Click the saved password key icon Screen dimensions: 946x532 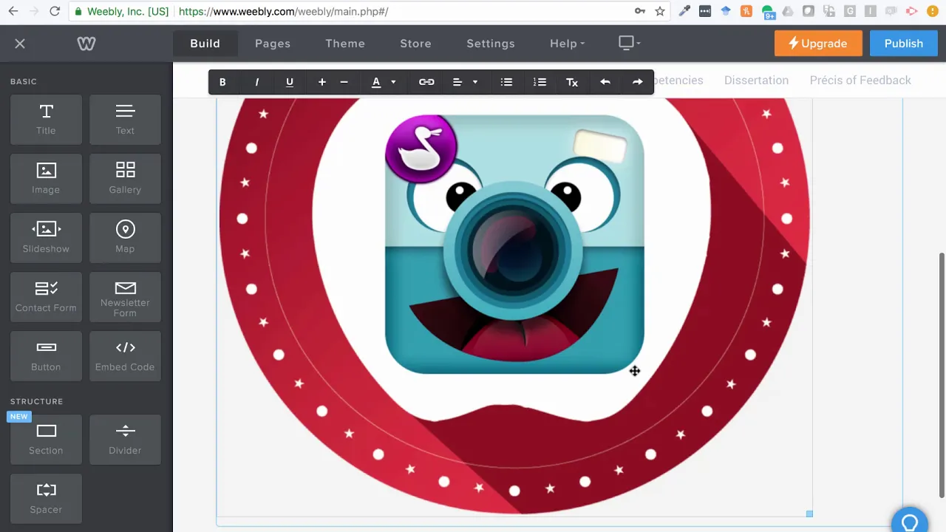(x=640, y=11)
